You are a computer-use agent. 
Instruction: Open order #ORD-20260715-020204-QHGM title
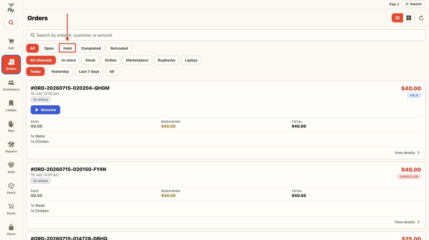point(70,88)
